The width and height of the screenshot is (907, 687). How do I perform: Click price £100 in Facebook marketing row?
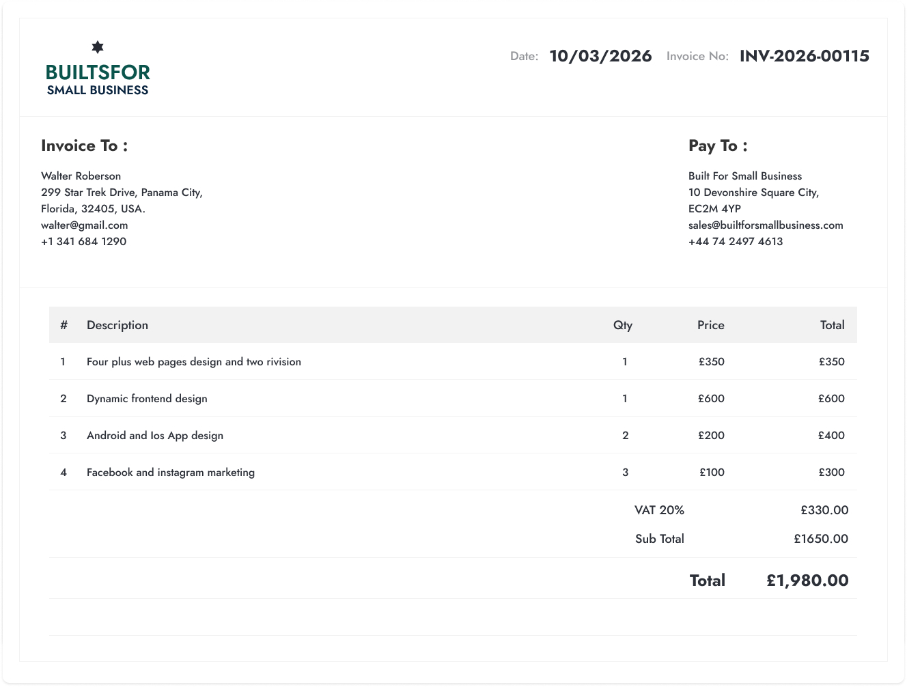pyautogui.click(x=712, y=473)
